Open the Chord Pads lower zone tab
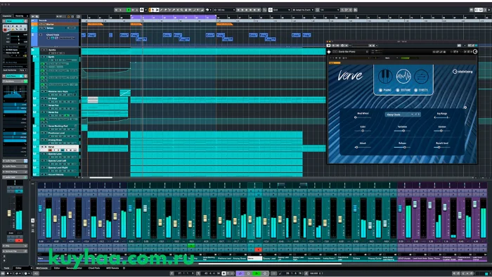 click(x=94, y=269)
